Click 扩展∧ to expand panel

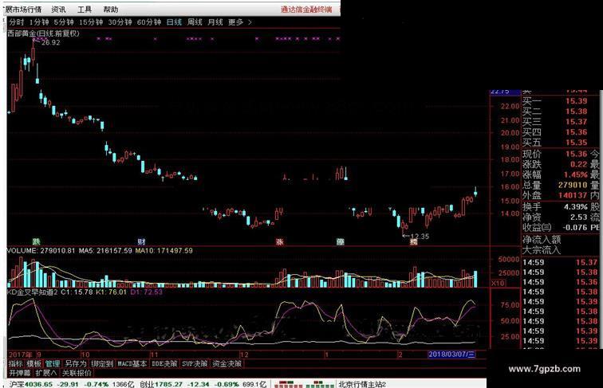(46, 373)
